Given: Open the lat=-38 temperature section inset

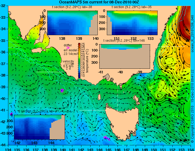Looking at the screenshot, I should coord(72,23).
